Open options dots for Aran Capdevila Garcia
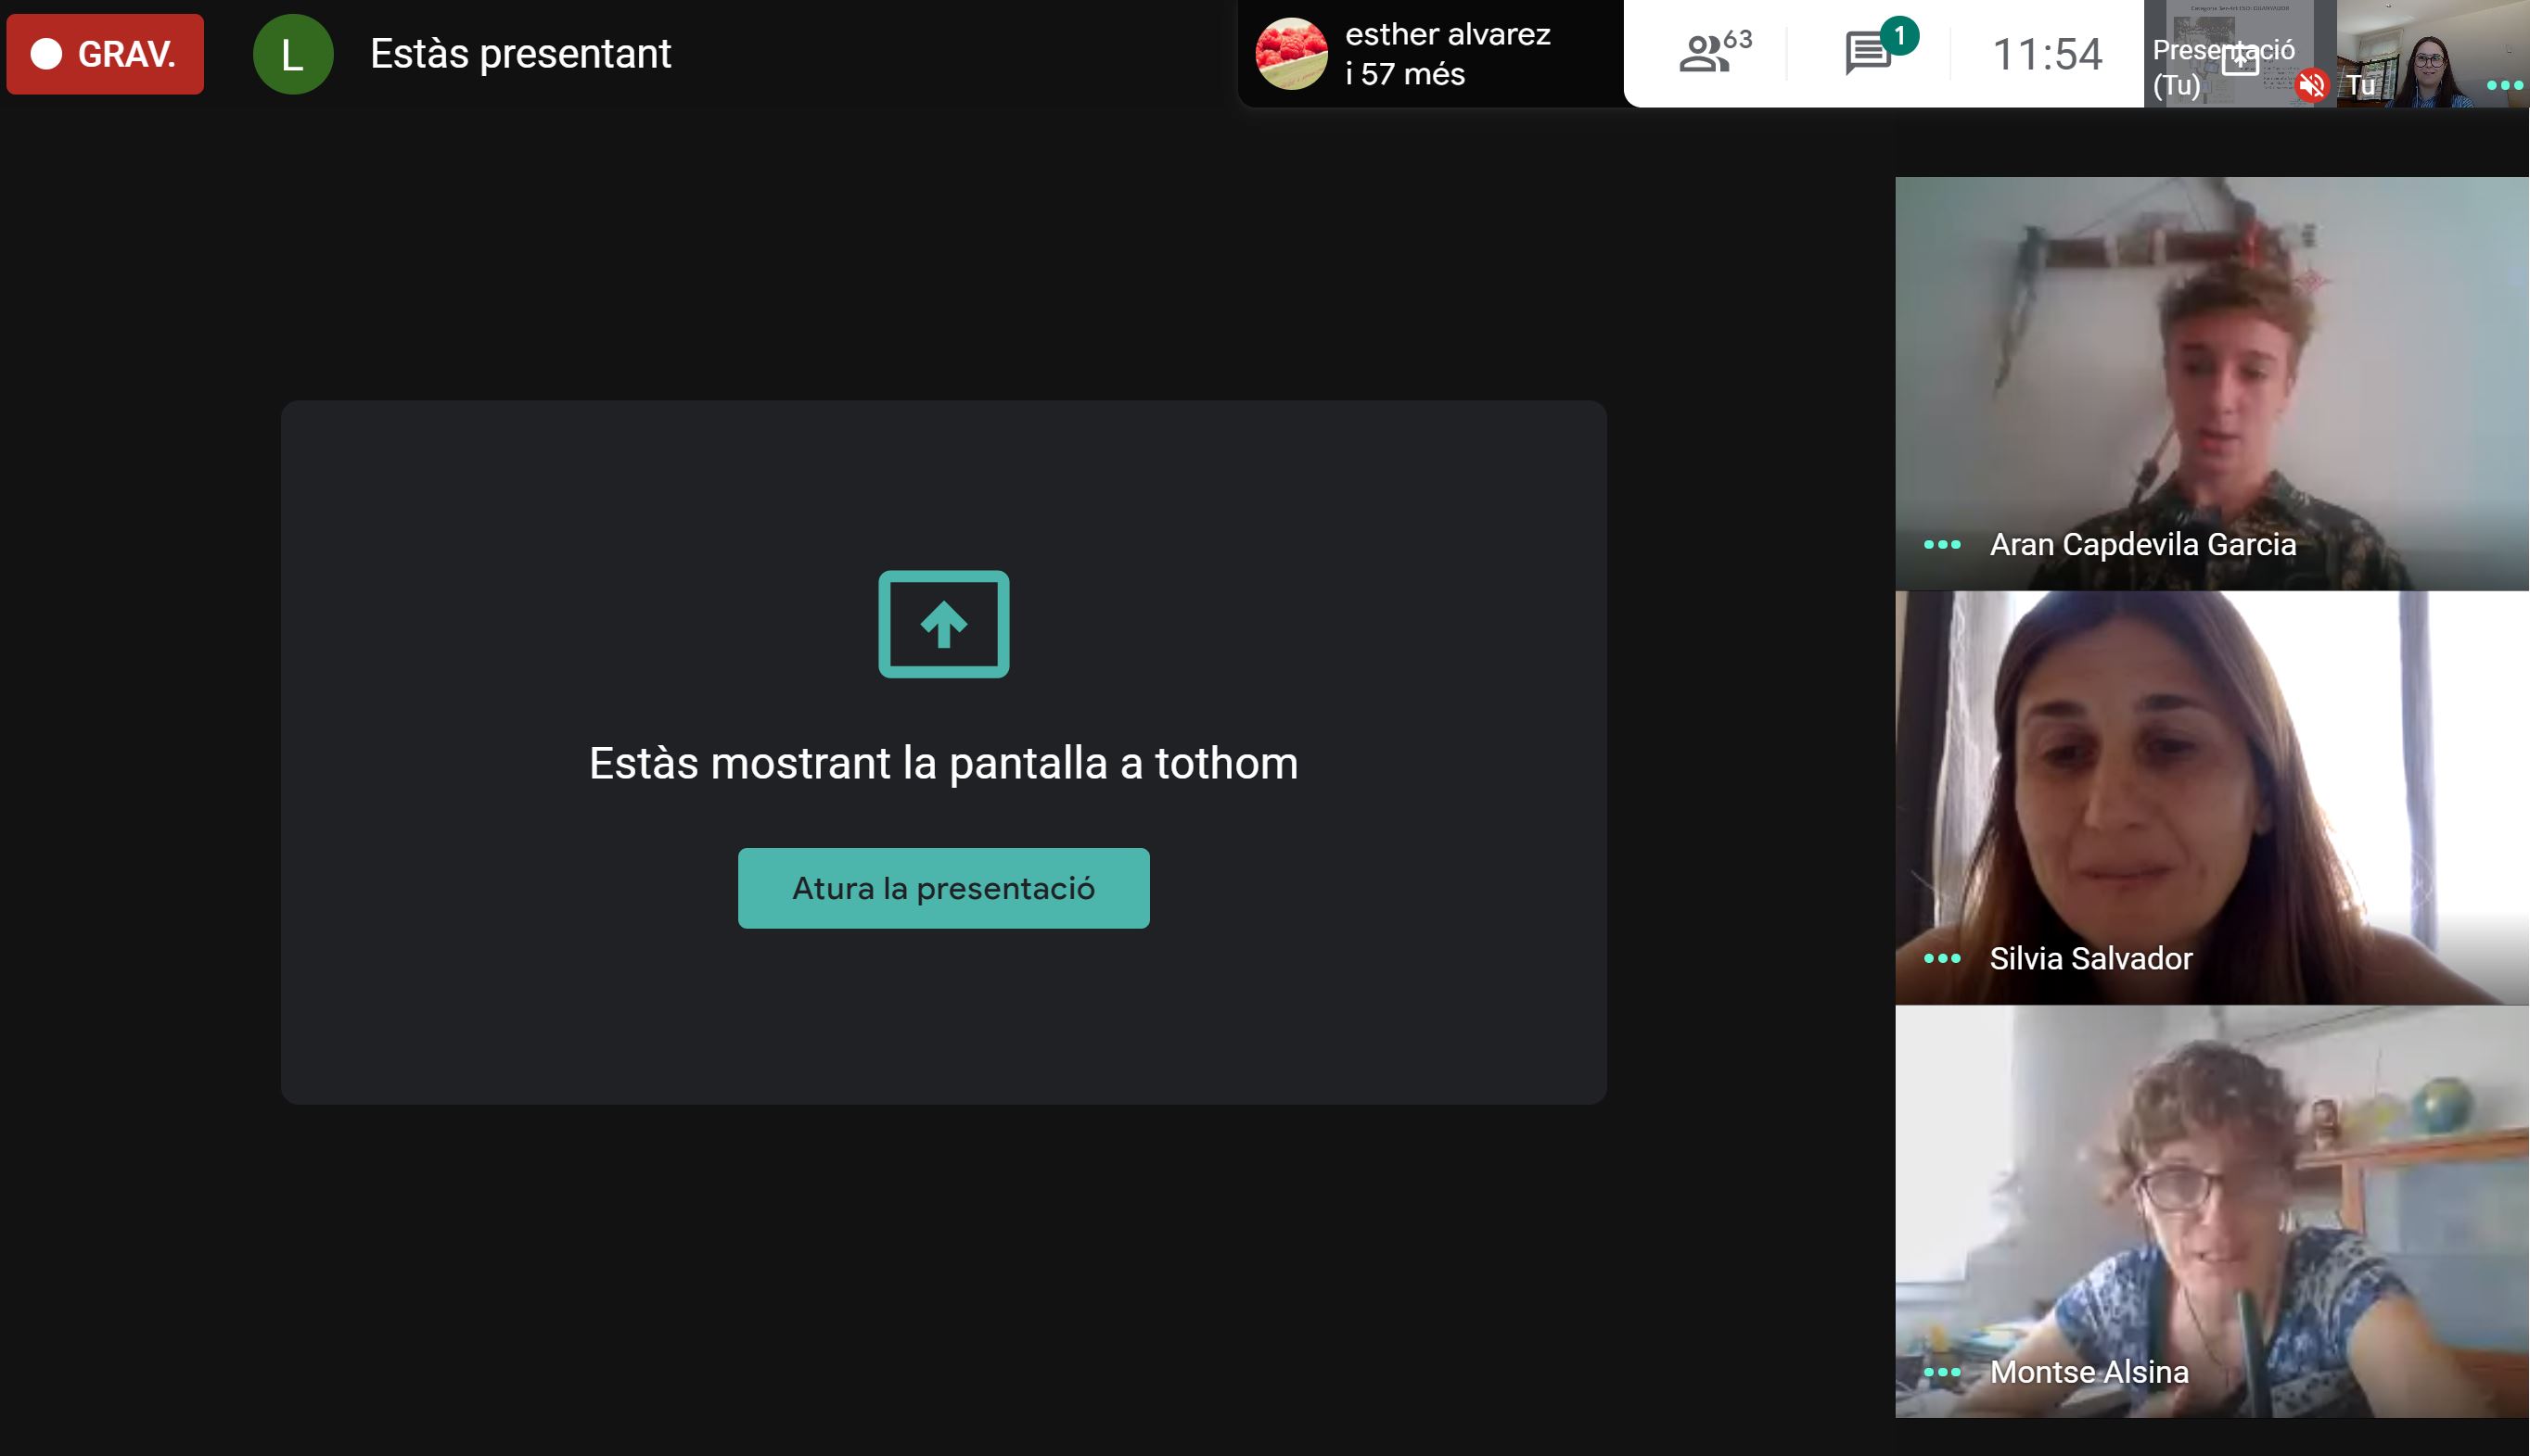 click(x=1942, y=545)
